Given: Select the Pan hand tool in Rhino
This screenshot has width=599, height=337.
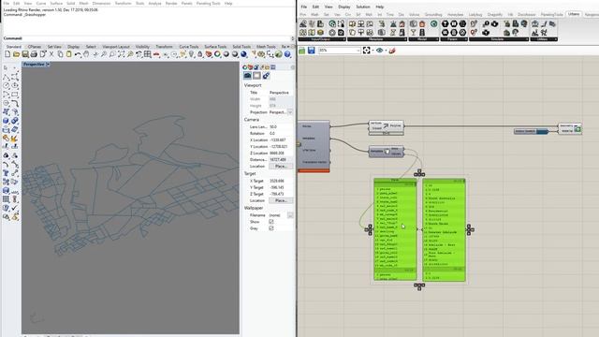Looking at the screenshot, I should pos(86,54).
